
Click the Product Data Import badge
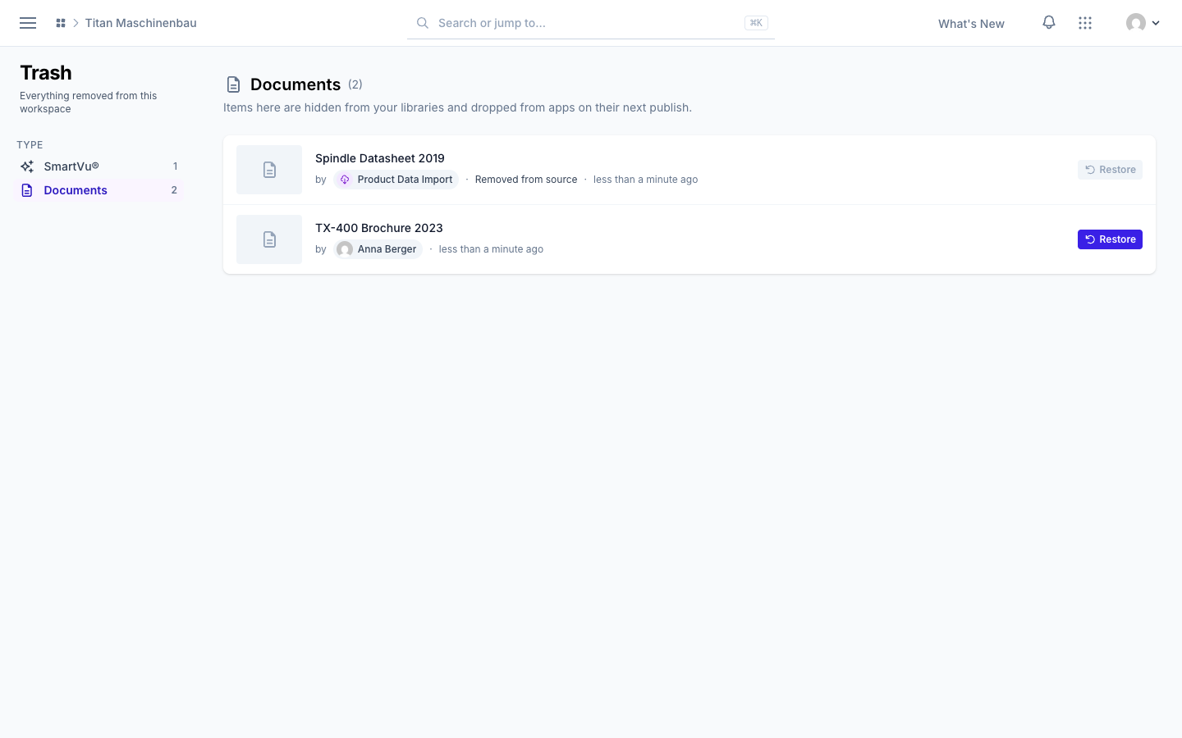[x=396, y=180]
